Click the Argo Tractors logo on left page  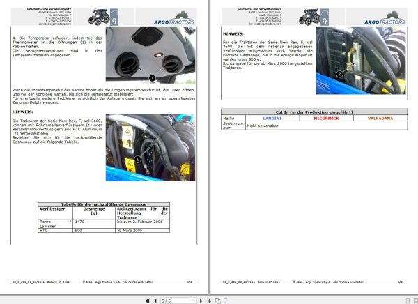tap(174, 19)
